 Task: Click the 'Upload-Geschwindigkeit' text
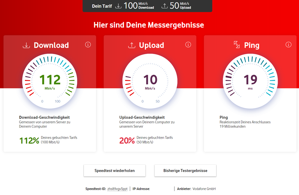pyautogui.click(x=142, y=117)
